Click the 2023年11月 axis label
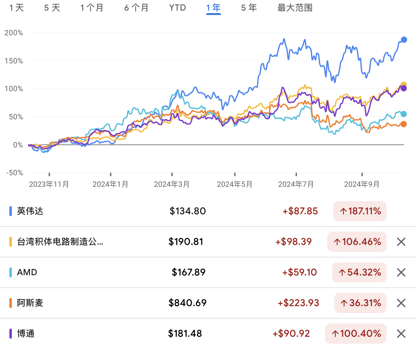 [49, 184]
